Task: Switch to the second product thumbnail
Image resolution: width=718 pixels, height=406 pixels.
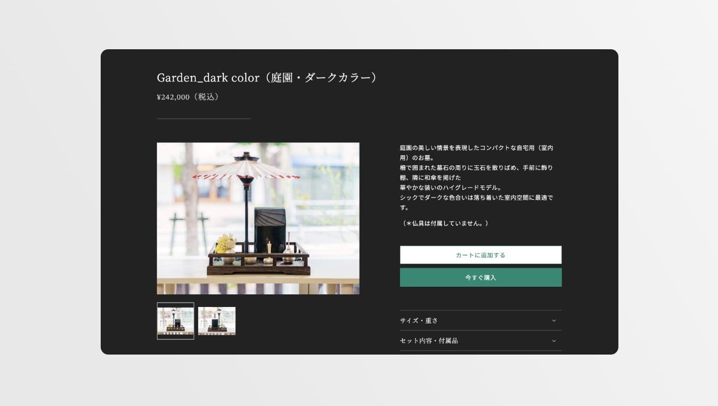Action: tap(217, 321)
